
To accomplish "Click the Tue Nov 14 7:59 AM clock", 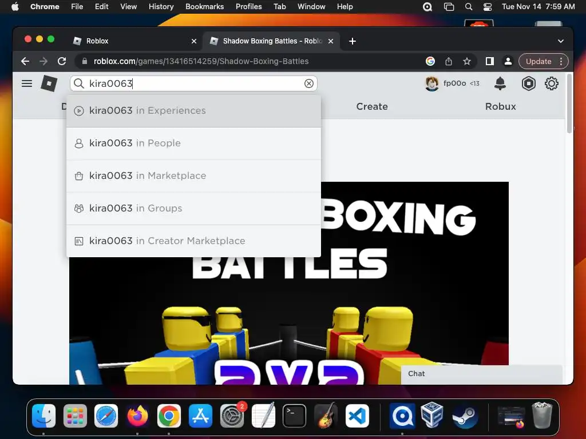I will (538, 7).
